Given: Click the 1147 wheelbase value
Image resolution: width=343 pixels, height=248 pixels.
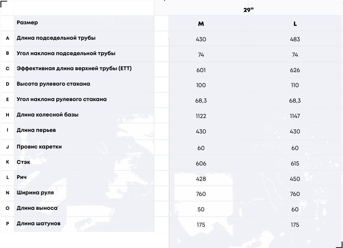Looking at the screenshot, I should [295, 116].
